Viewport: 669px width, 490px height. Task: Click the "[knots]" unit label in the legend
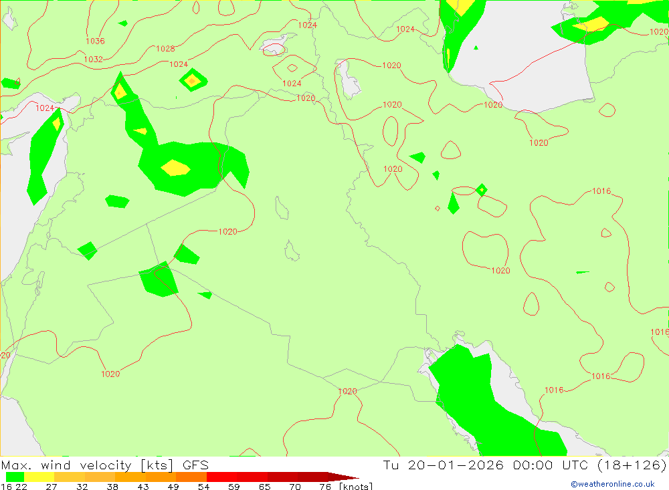coord(356,486)
